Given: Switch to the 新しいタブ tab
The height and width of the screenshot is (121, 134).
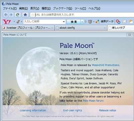Looking at the screenshot, I should [121, 28].
